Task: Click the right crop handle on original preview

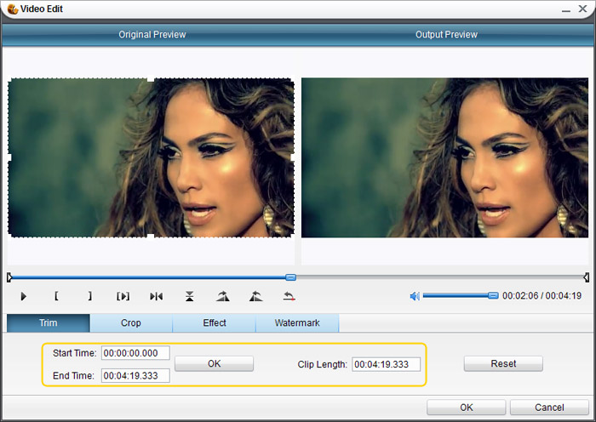Action: [x=293, y=157]
